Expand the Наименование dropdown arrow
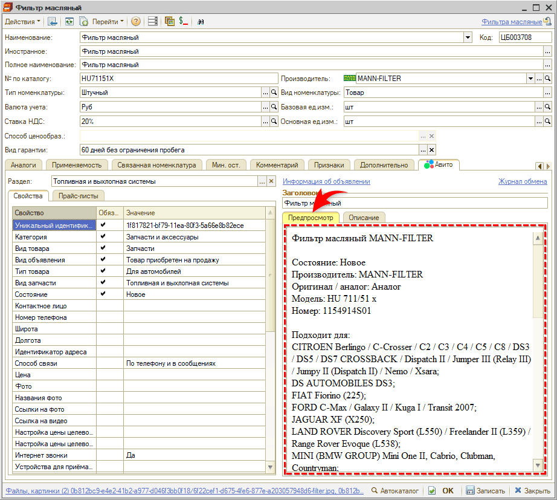Screen dimensions: 557x500 coord(468,37)
